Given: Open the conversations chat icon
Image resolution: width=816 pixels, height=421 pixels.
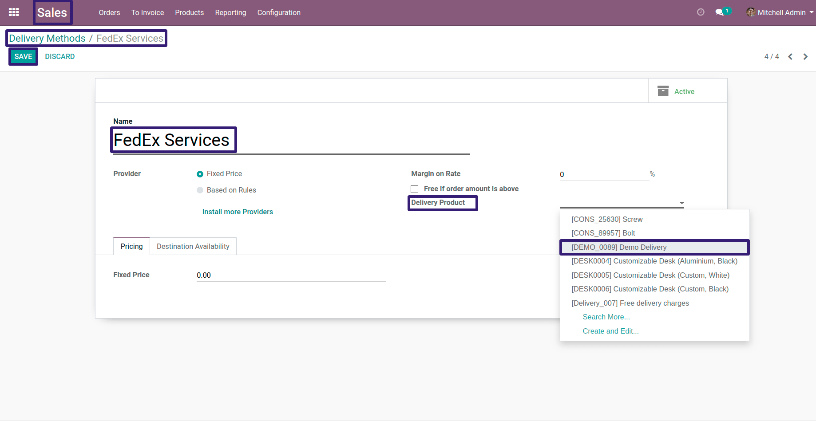Looking at the screenshot, I should [x=720, y=12].
